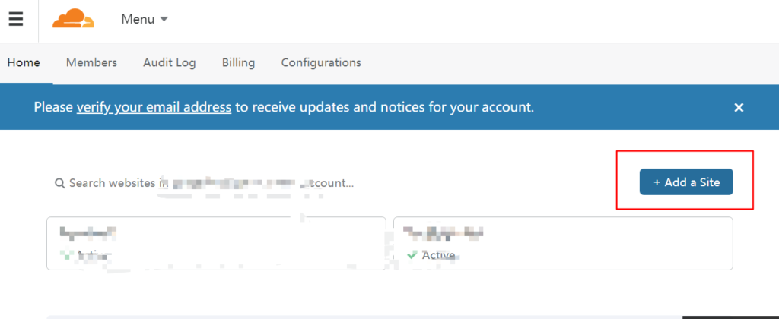Image resolution: width=779 pixels, height=319 pixels.
Task: Click the status icon on the left site card
Action: (x=65, y=255)
